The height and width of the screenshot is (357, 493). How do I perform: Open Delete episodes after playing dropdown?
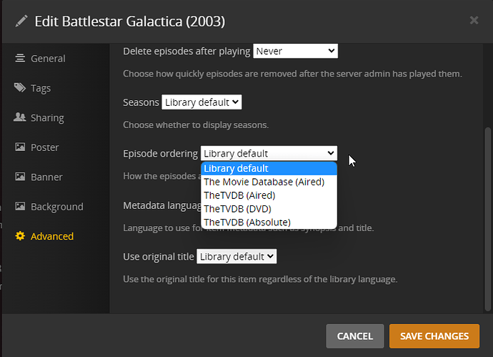coord(295,51)
